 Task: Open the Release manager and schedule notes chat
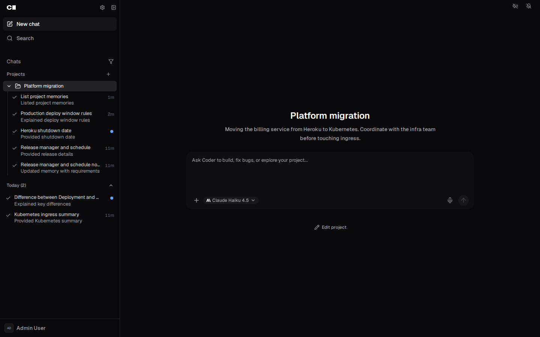pyautogui.click(x=63, y=168)
